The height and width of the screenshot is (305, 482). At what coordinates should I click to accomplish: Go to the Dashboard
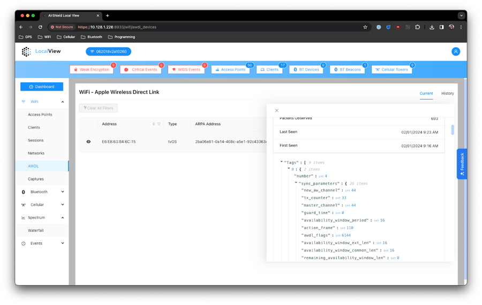pyautogui.click(x=42, y=87)
